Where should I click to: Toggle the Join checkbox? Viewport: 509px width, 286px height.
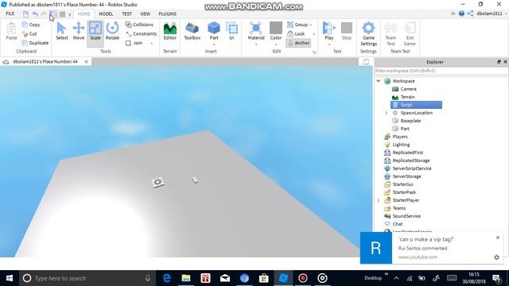click(x=128, y=43)
